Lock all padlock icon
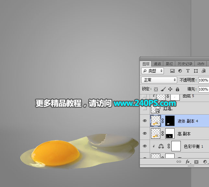This screenshot has height=187, width=209. point(178,89)
